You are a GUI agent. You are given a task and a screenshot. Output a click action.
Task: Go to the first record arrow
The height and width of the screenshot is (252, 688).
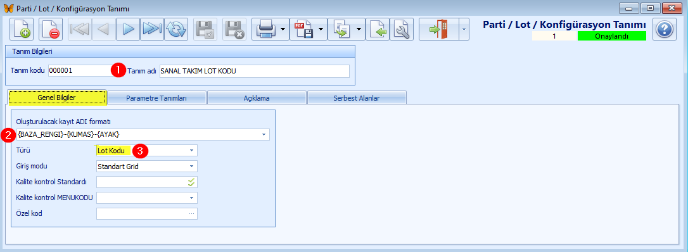80,29
